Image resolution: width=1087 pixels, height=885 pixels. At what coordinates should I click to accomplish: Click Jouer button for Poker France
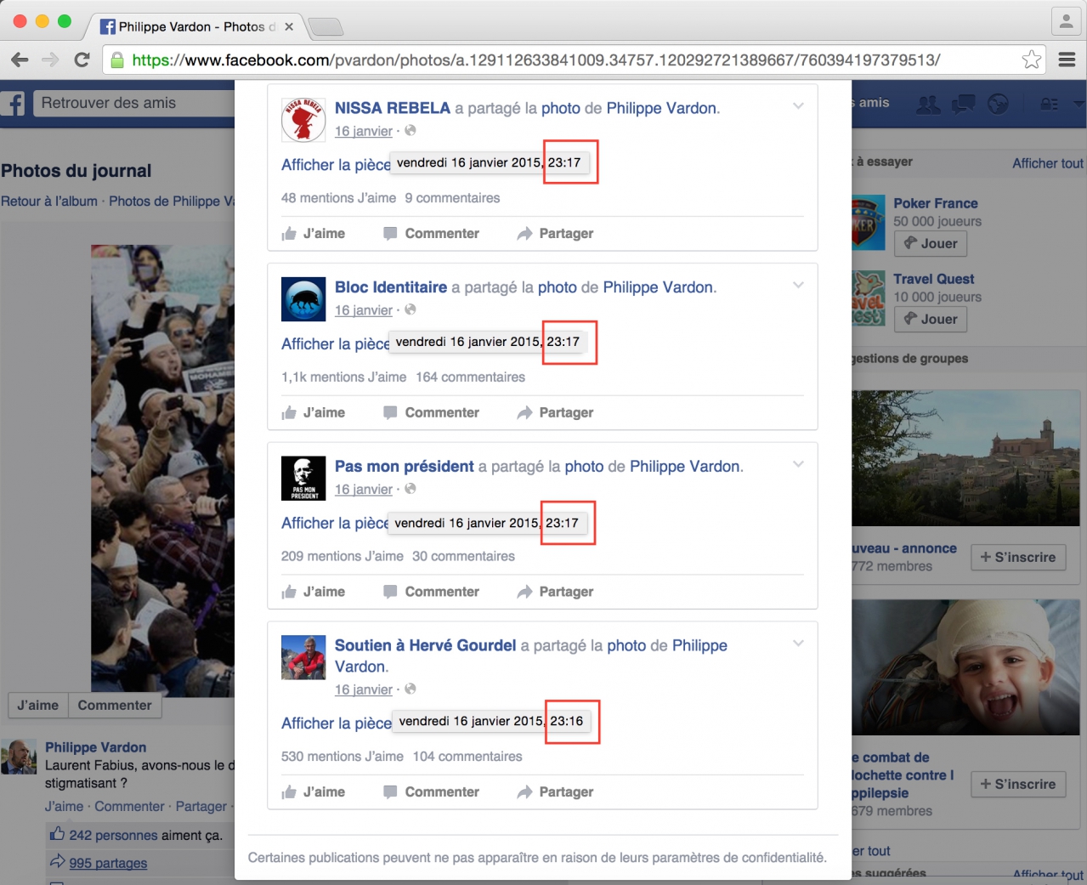click(x=931, y=244)
